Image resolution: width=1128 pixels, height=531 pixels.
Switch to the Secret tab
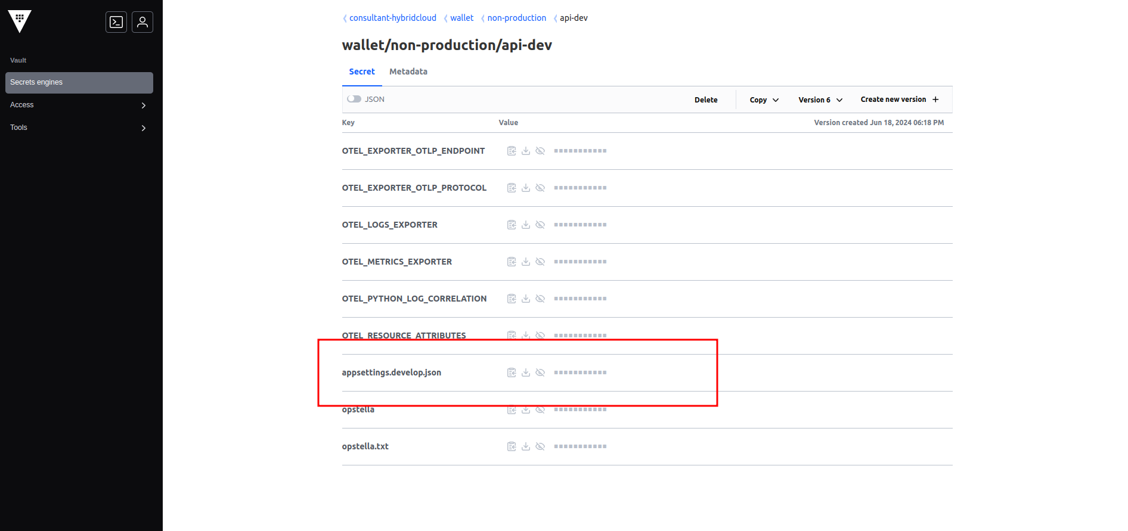(362, 72)
